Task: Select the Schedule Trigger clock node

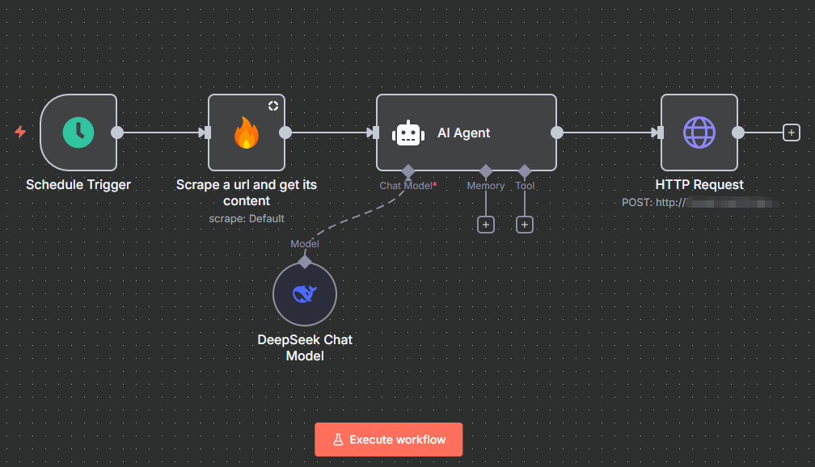Action: [78, 133]
